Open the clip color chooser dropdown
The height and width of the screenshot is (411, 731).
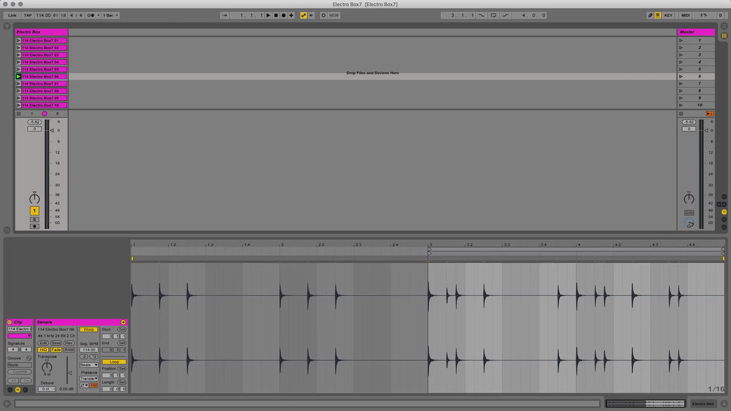click(19, 335)
